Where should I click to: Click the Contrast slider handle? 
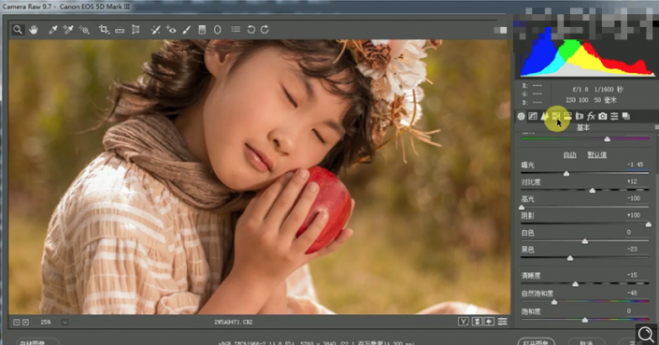pyautogui.click(x=593, y=191)
